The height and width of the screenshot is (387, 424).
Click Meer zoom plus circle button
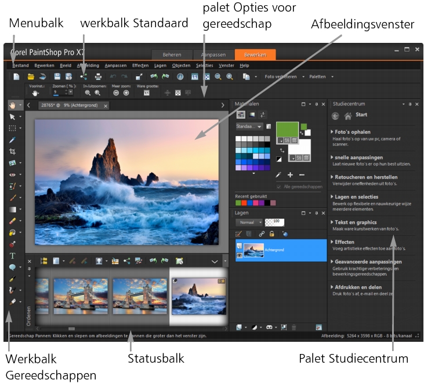tap(126, 93)
